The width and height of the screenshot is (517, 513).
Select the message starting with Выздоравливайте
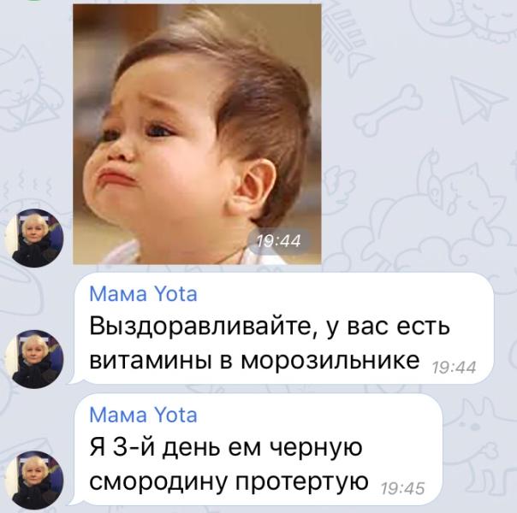(283, 328)
